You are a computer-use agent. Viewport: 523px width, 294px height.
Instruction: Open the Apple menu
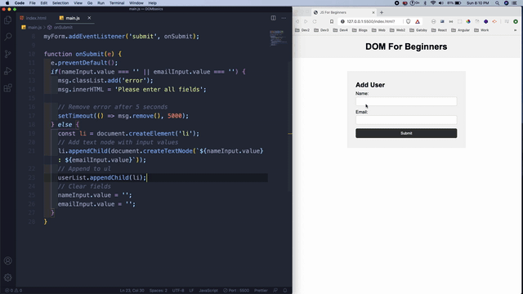coord(7,3)
